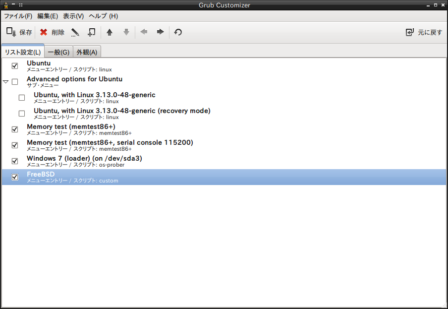Click the red X delete (削除) icon

point(44,32)
